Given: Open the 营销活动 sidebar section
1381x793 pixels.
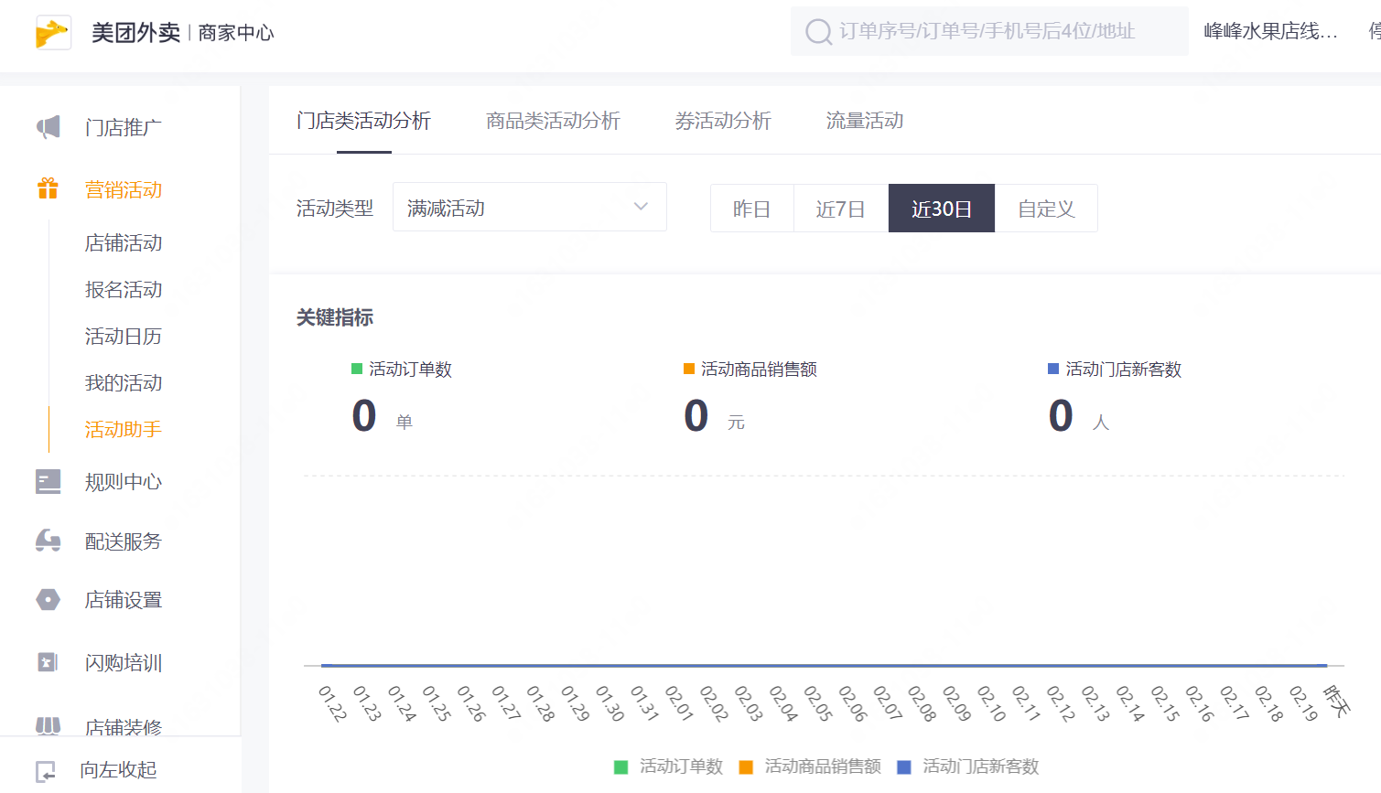Looking at the screenshot, I should 124,189.
